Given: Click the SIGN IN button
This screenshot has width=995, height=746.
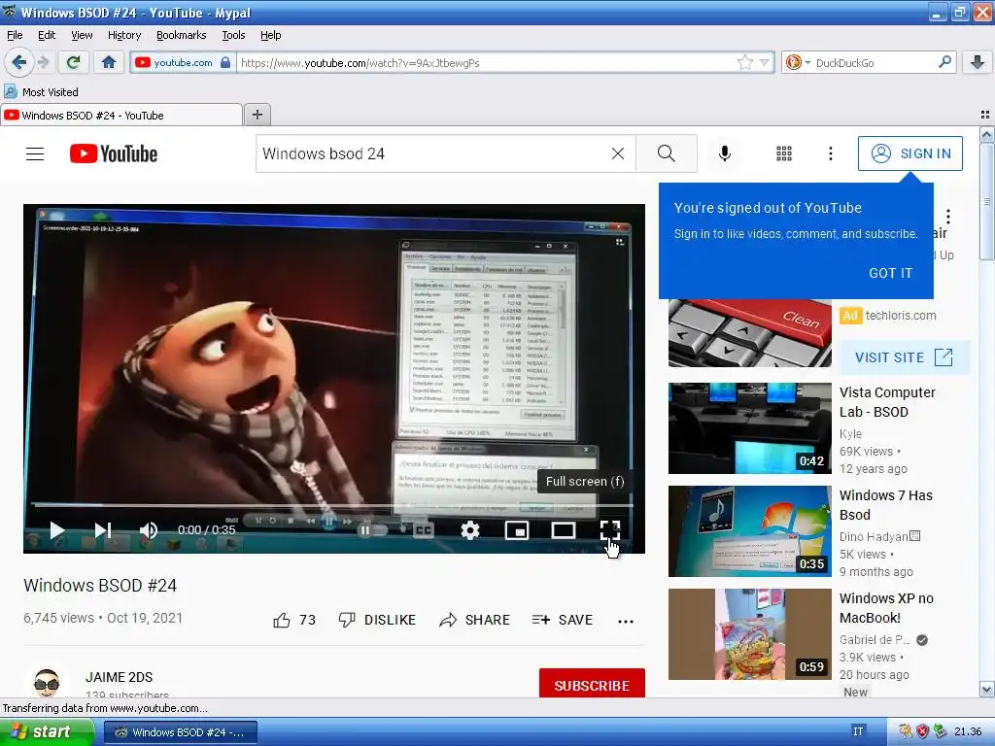Looking at the screenshot, I should (909, 153).
